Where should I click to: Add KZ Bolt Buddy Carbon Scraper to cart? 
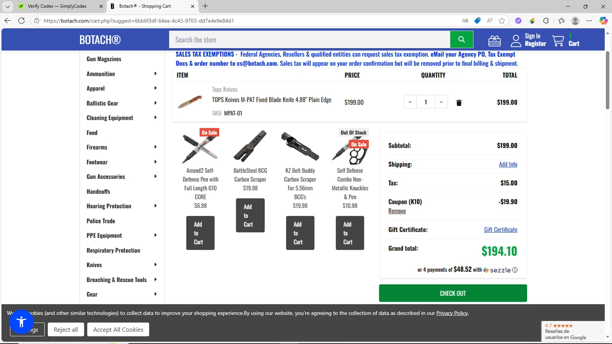[300, 233]
